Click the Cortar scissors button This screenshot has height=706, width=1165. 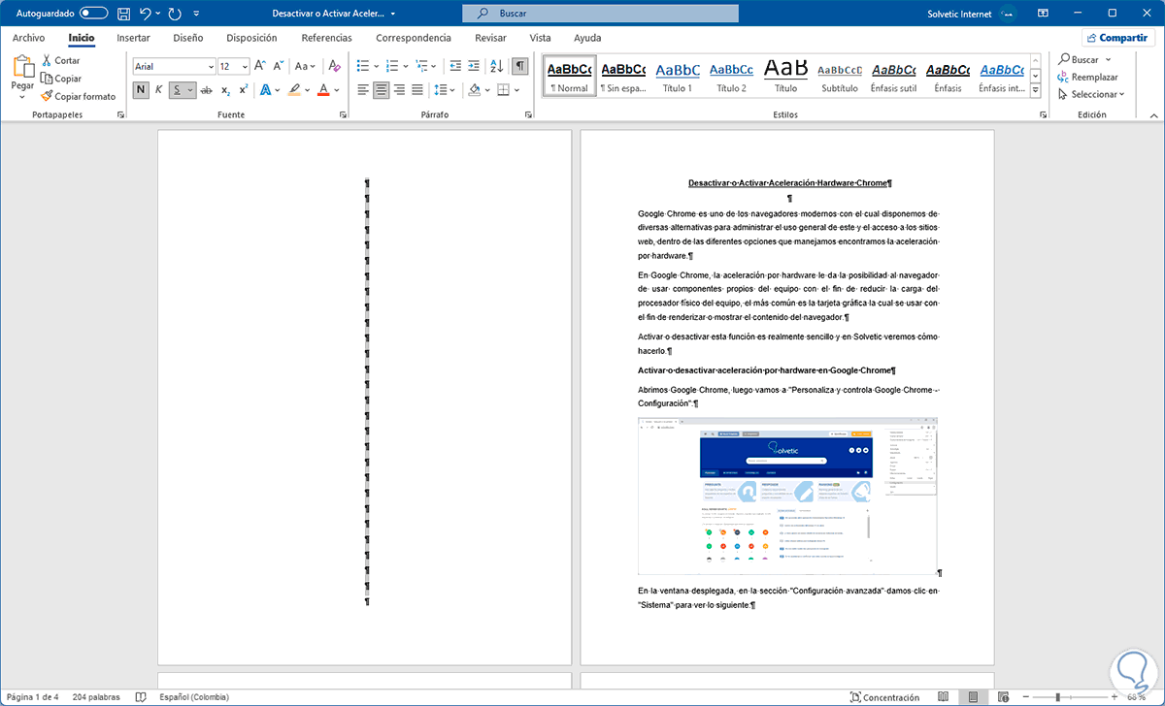click(60, 60)
